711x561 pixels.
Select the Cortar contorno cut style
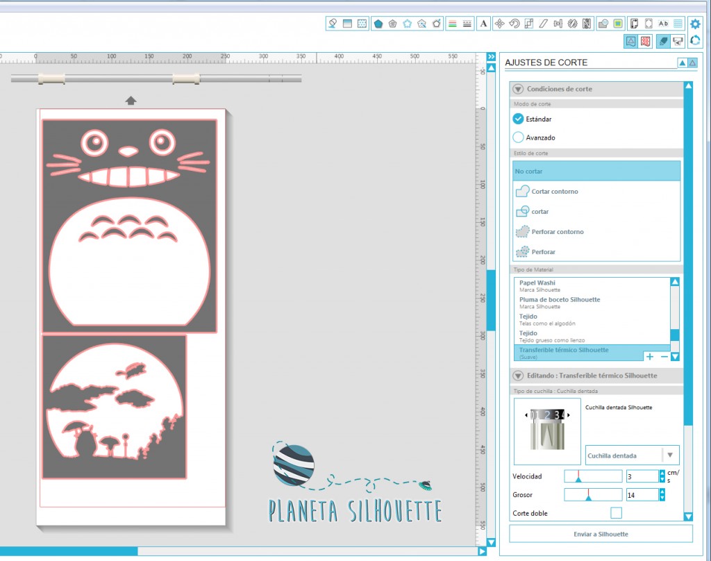(x=596, y=192)
